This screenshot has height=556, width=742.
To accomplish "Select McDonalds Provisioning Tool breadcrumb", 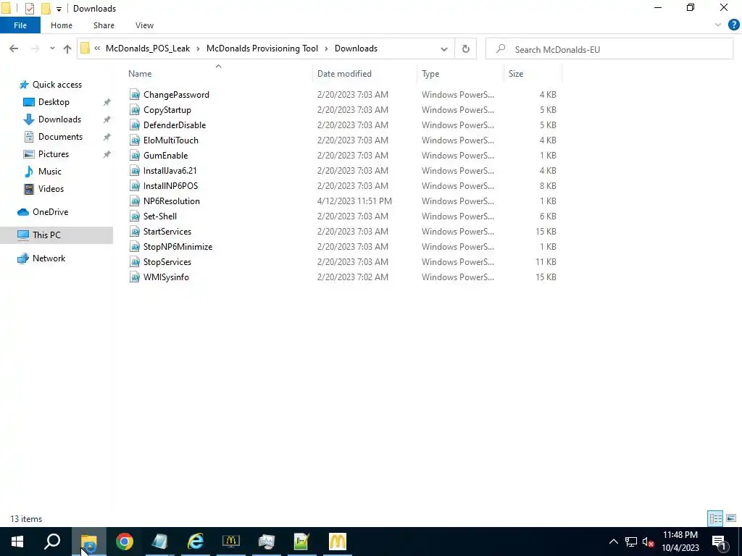I will click(x=262, y=49).
